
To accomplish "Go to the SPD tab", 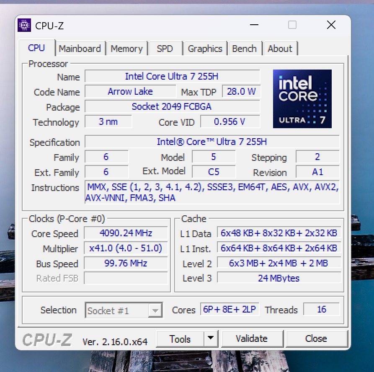I will click(x=165, y=49).
